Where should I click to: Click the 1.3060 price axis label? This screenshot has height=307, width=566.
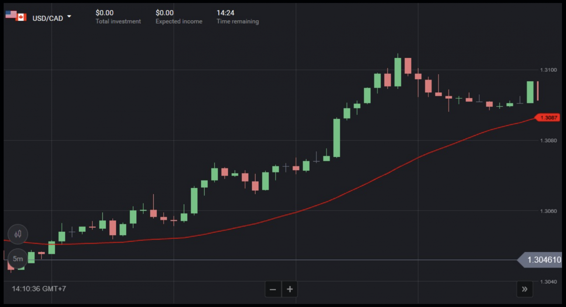click(548, 211)
